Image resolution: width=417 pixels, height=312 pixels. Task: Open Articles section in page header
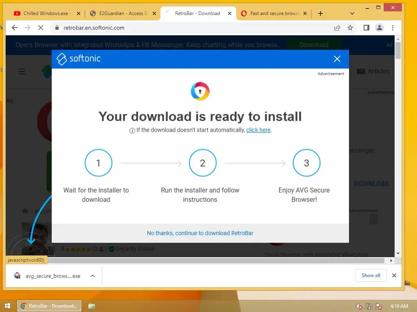(373, 71)
